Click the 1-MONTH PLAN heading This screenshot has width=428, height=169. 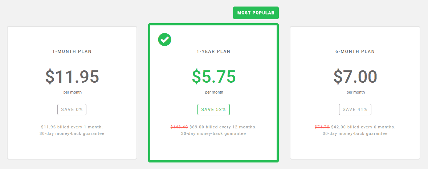point(72,51)
